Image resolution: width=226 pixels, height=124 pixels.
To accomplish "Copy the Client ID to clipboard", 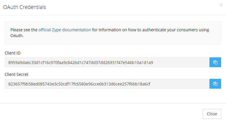I will [215, 62].
